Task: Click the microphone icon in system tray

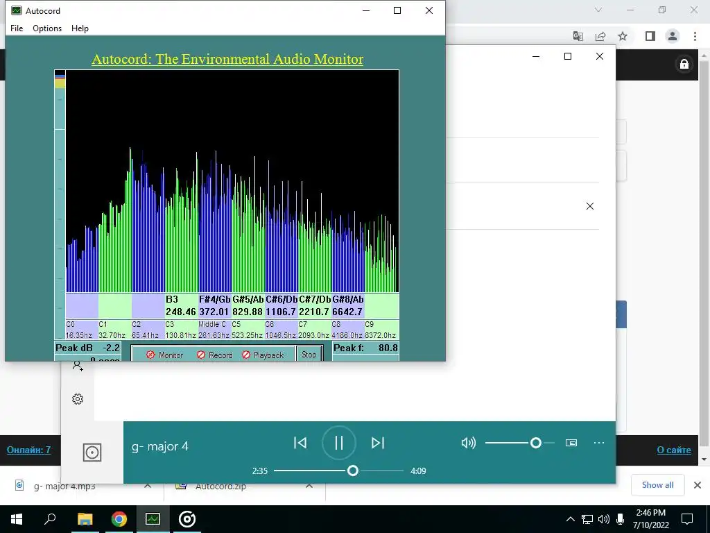Action: pos(620,519)
